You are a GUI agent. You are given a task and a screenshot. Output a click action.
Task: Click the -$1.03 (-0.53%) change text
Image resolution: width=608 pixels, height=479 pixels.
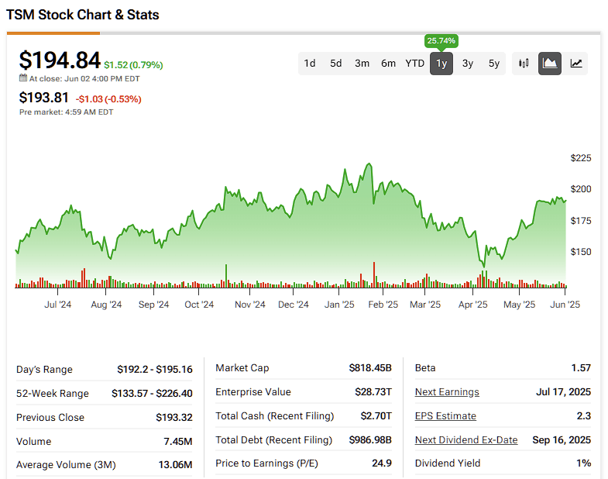point(108,99)
